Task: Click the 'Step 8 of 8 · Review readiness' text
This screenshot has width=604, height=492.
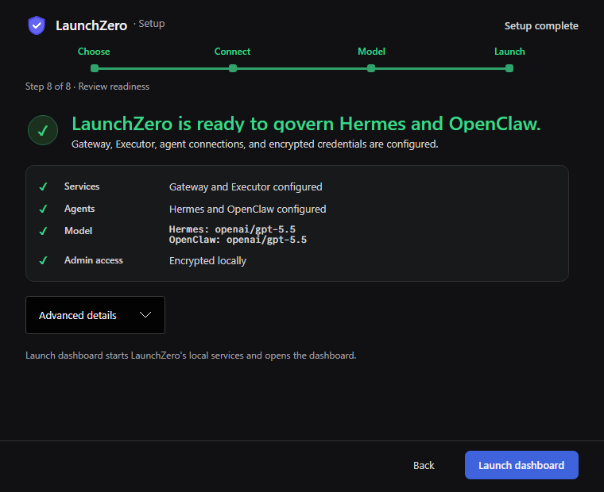Action: point(87,86)
